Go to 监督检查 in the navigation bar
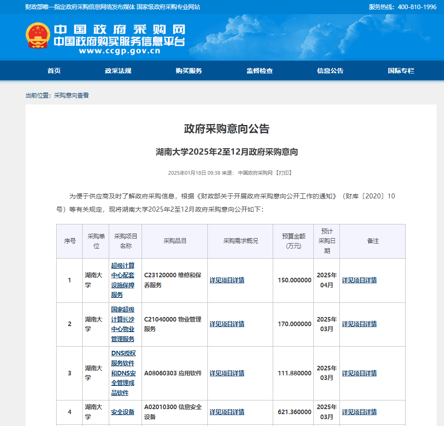This screenshot has width=444, height=426. (259, 71)
